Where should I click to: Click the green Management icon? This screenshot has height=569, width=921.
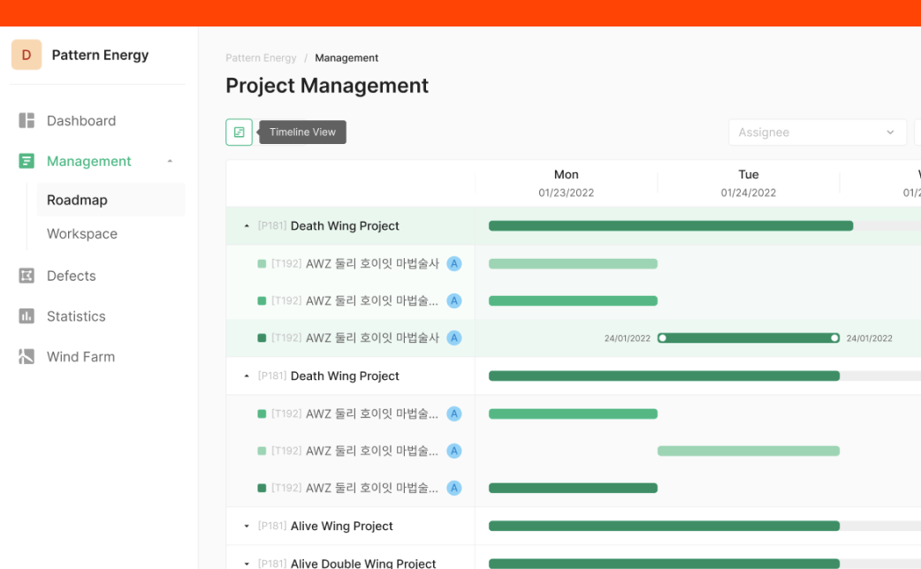pos(27,162)
